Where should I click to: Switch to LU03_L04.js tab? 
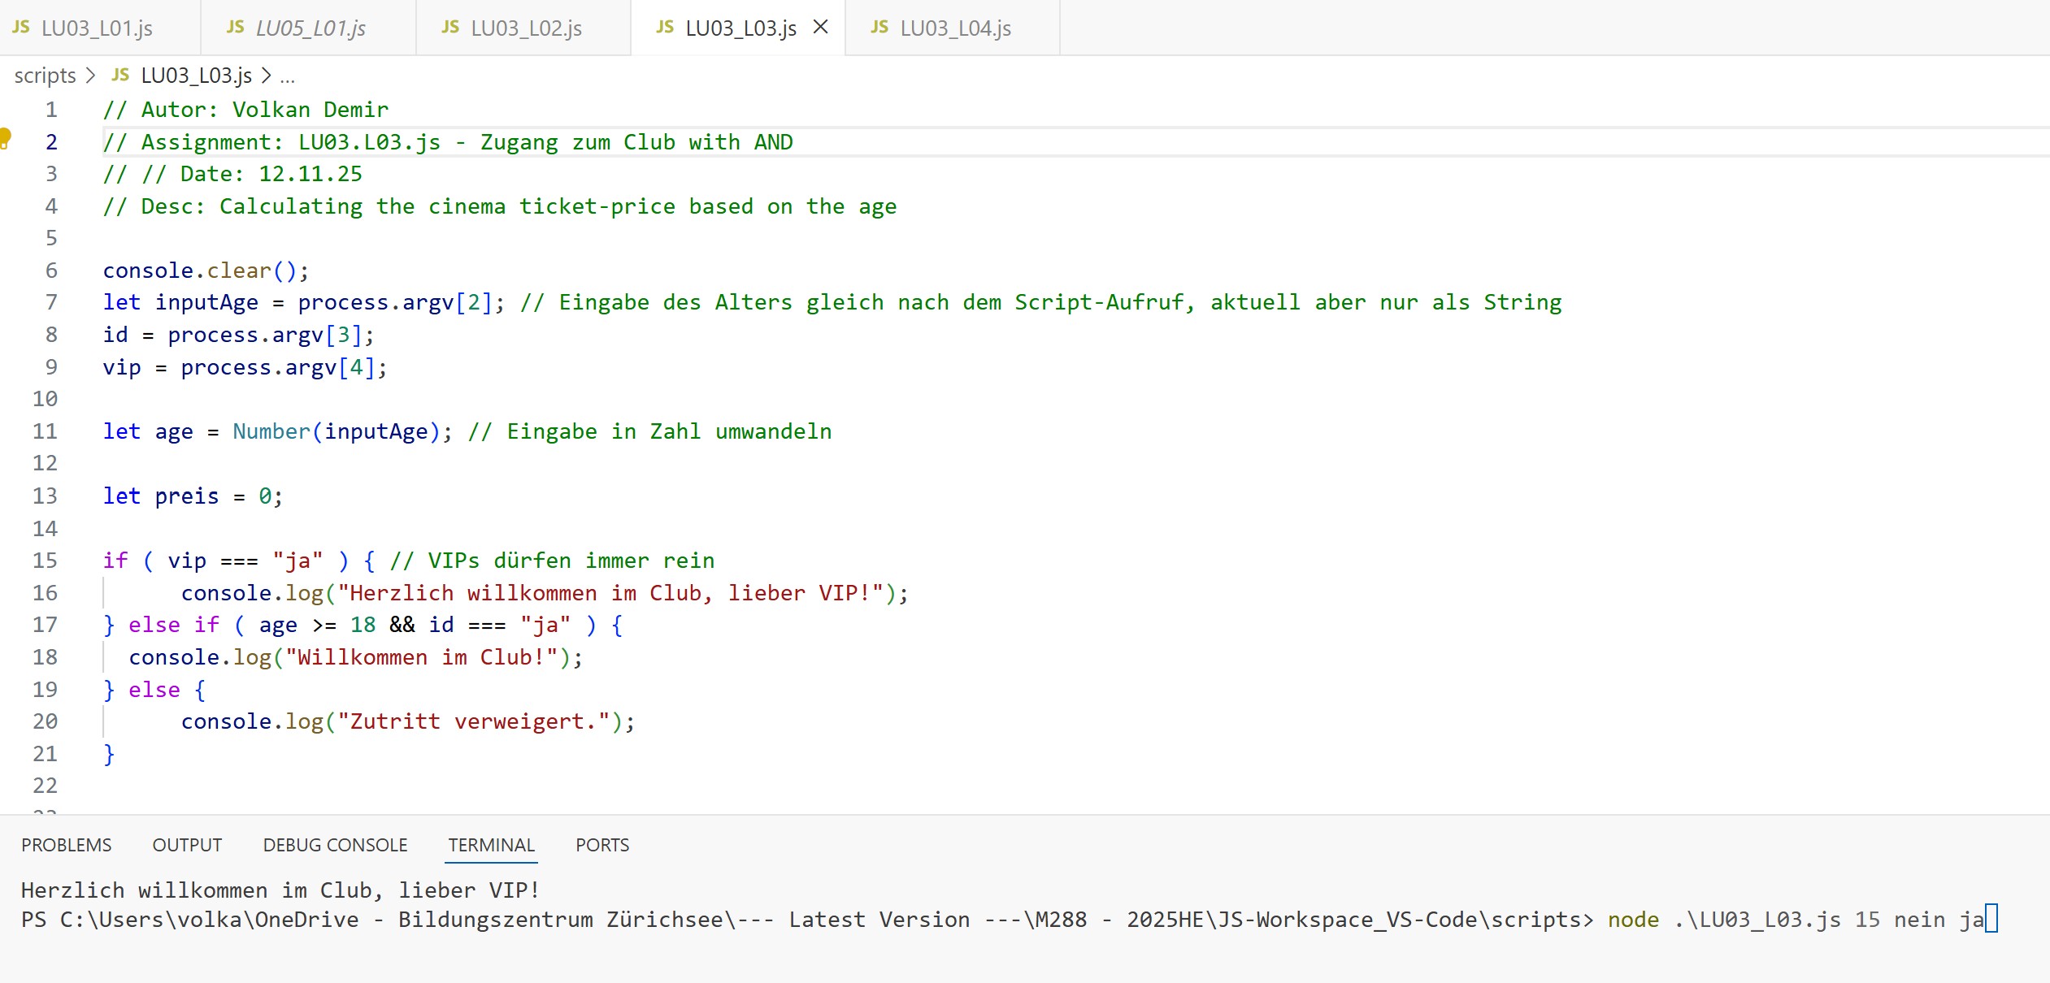coord(955,28)
